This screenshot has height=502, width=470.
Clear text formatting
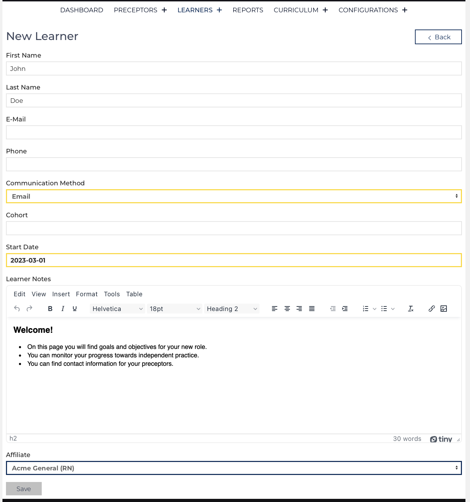click(411, 309)
